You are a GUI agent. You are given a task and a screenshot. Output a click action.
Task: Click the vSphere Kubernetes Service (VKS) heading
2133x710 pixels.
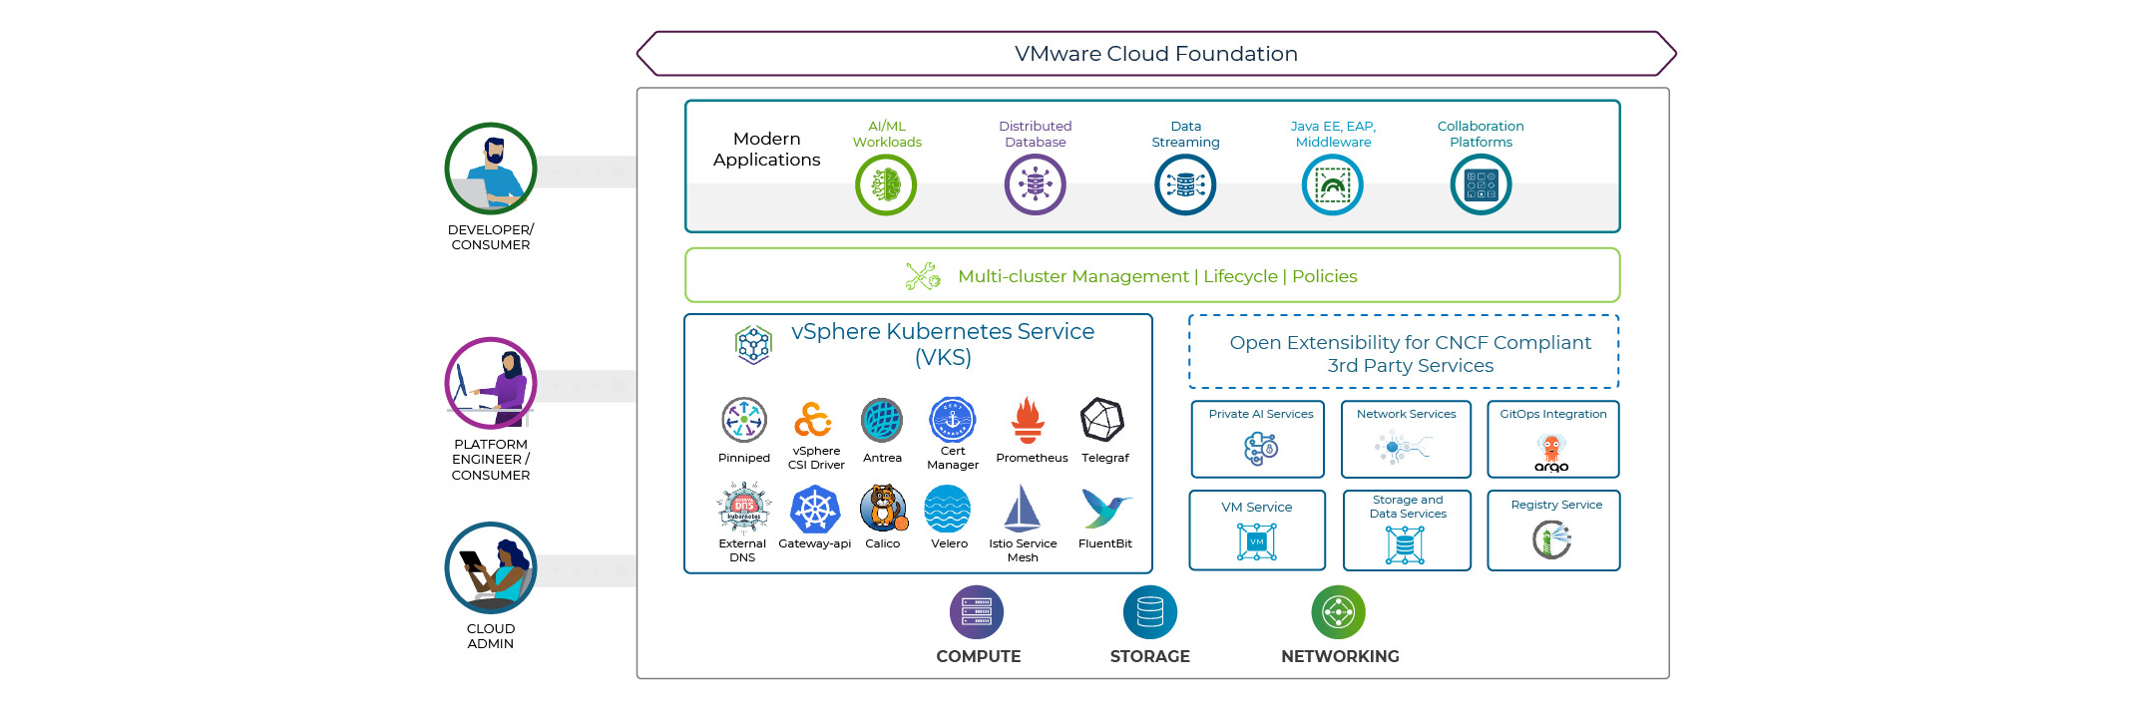(943, 344)
